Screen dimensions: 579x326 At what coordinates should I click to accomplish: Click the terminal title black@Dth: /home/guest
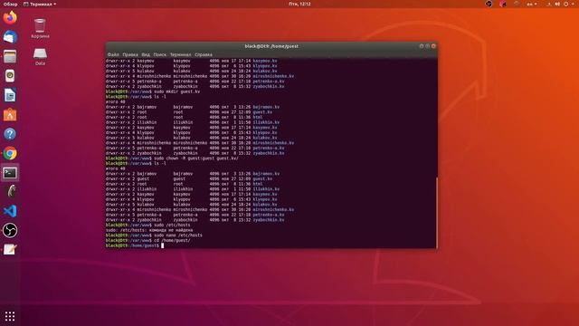click(x=271, y=46)
